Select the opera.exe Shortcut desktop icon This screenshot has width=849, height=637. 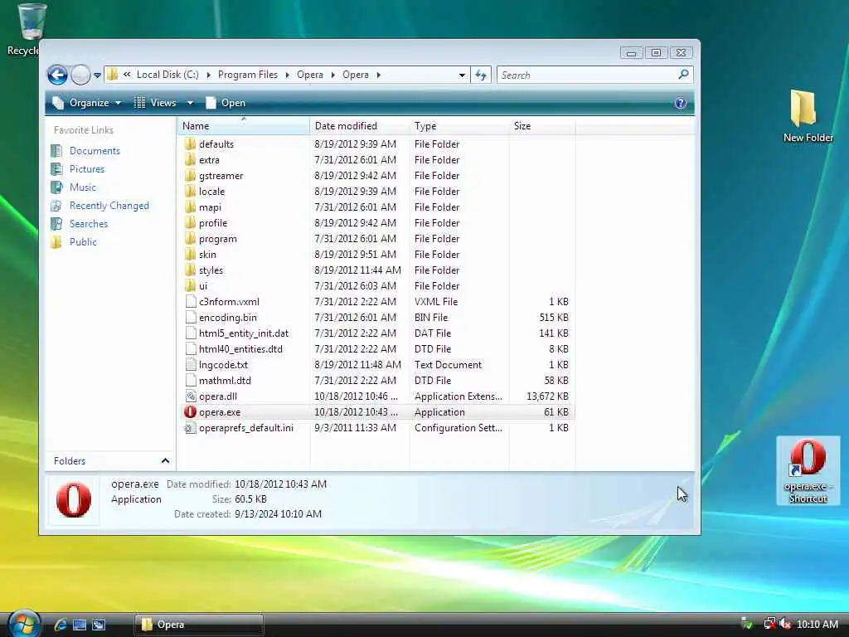pos(808,471)
